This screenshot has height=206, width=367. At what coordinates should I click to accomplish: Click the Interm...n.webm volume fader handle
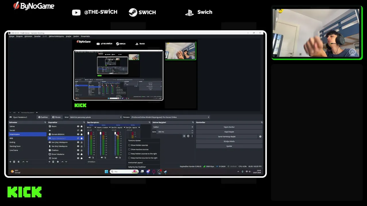coord(101,133)
